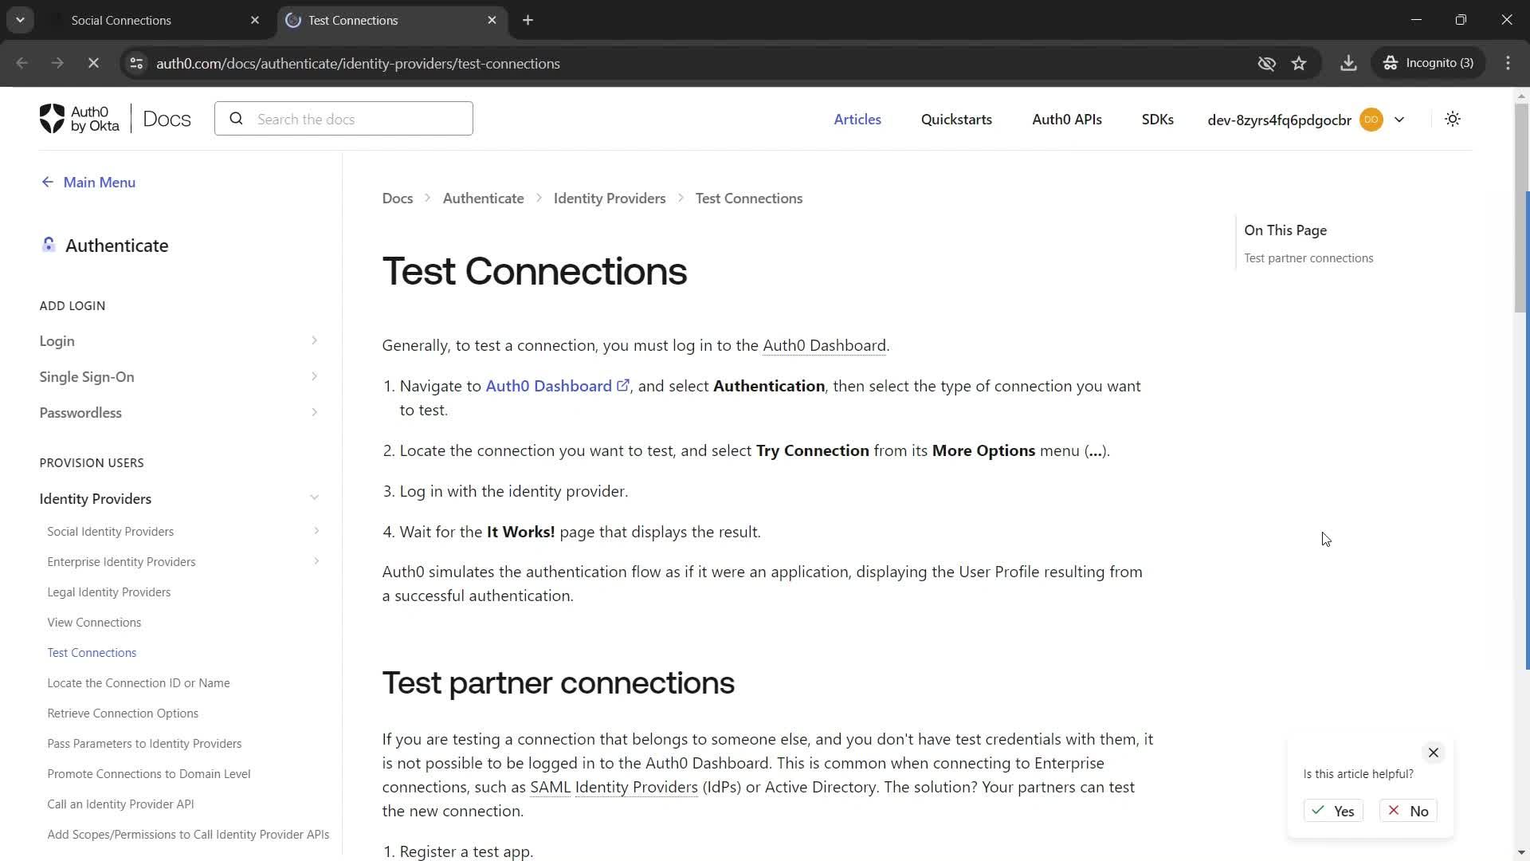1530x861 pixels.
Task: Open Locate the Connection ID or Name
Action: 139,683
